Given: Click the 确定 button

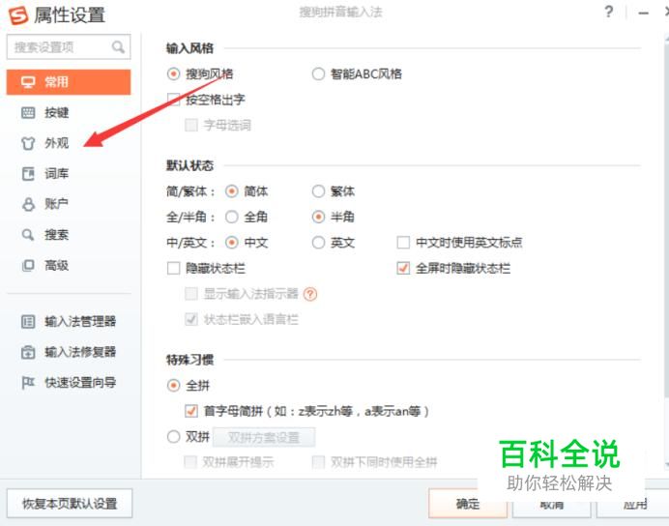Looking at the screenshot, I should tap(468, 504).
